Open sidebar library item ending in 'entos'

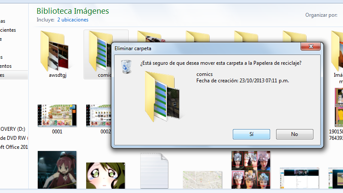[6, 66]
